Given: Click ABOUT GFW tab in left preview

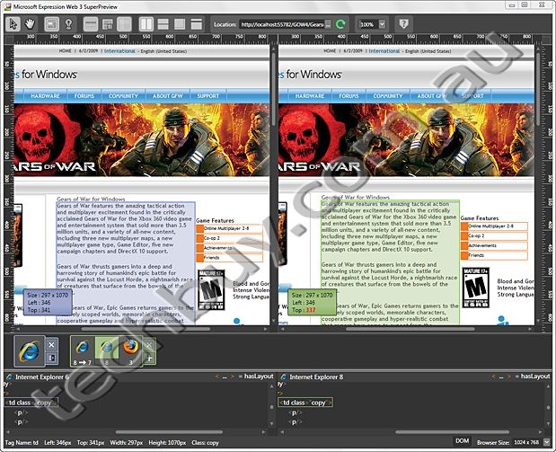Looking at the screenshot, I should click(x=167, y=96).
